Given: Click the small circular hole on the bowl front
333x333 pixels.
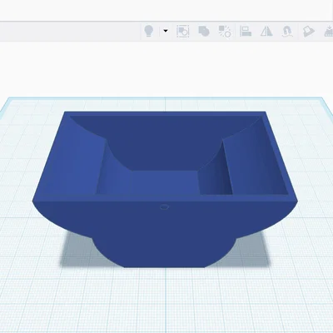Looking at the screenshot, I should pos(165,206).
